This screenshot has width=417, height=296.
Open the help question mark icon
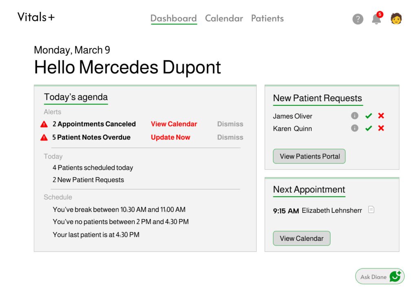coord(358,19)
